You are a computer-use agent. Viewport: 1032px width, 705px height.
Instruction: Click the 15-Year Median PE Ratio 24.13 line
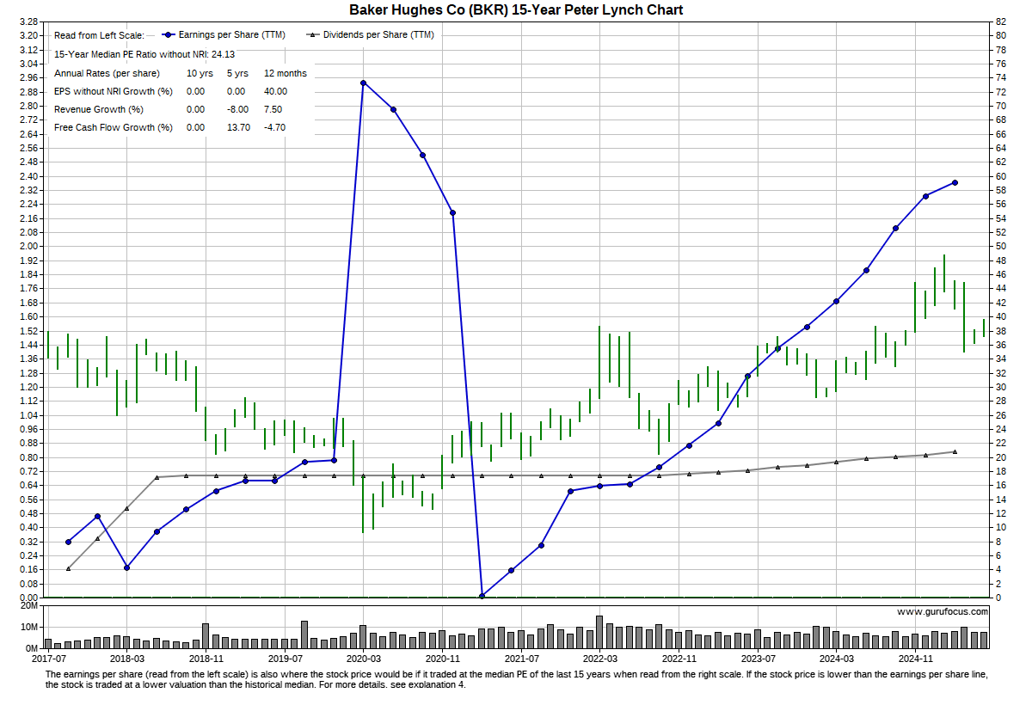[x=144, y=54]
